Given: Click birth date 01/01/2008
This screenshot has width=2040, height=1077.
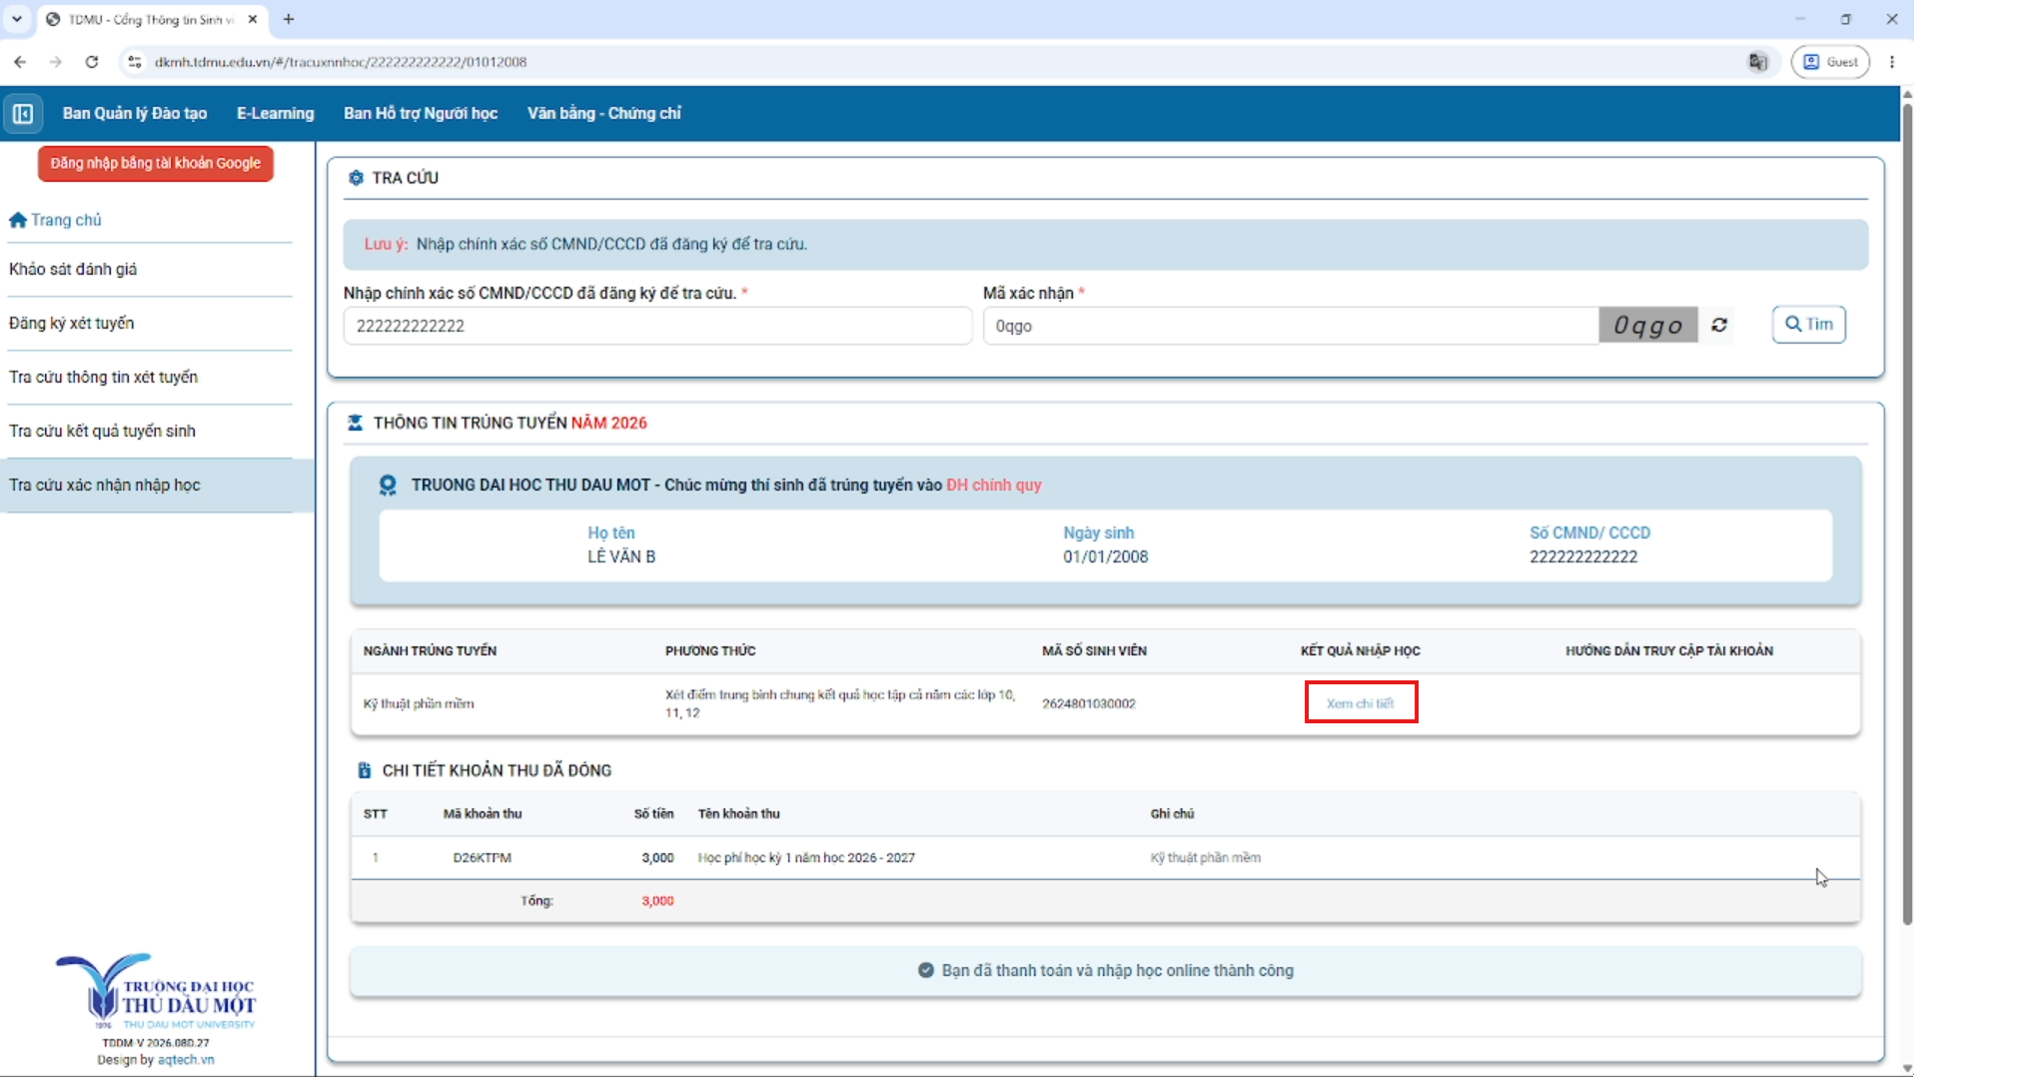Looking at the screenshot, I should coord(1106,557).
